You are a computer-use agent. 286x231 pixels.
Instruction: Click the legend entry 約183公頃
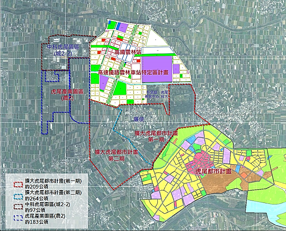[37, 222]
